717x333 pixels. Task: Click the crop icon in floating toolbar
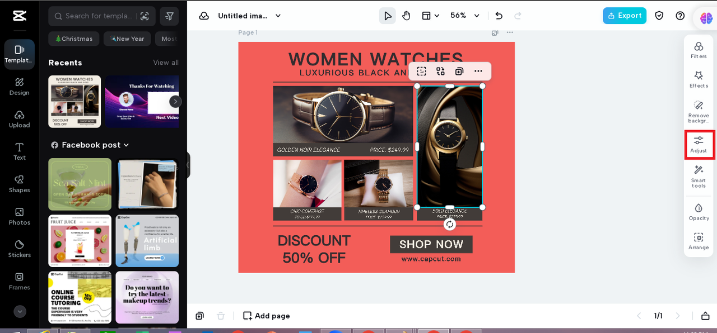422,71
